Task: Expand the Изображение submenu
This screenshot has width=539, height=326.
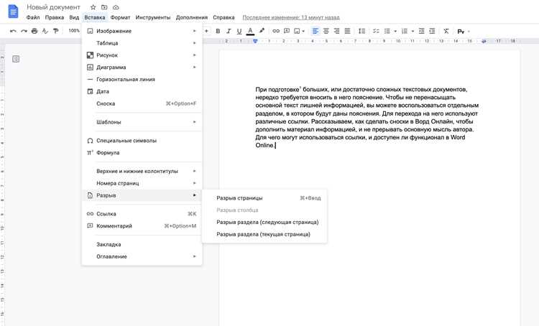Action: (x=142, y=31)
